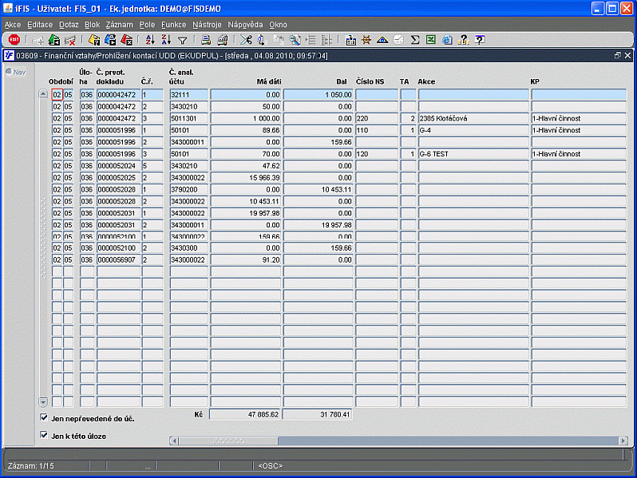This screenshot has width=637, height=478.
Task: Click the horizontal scrollbar thumb
Action: 229,440
